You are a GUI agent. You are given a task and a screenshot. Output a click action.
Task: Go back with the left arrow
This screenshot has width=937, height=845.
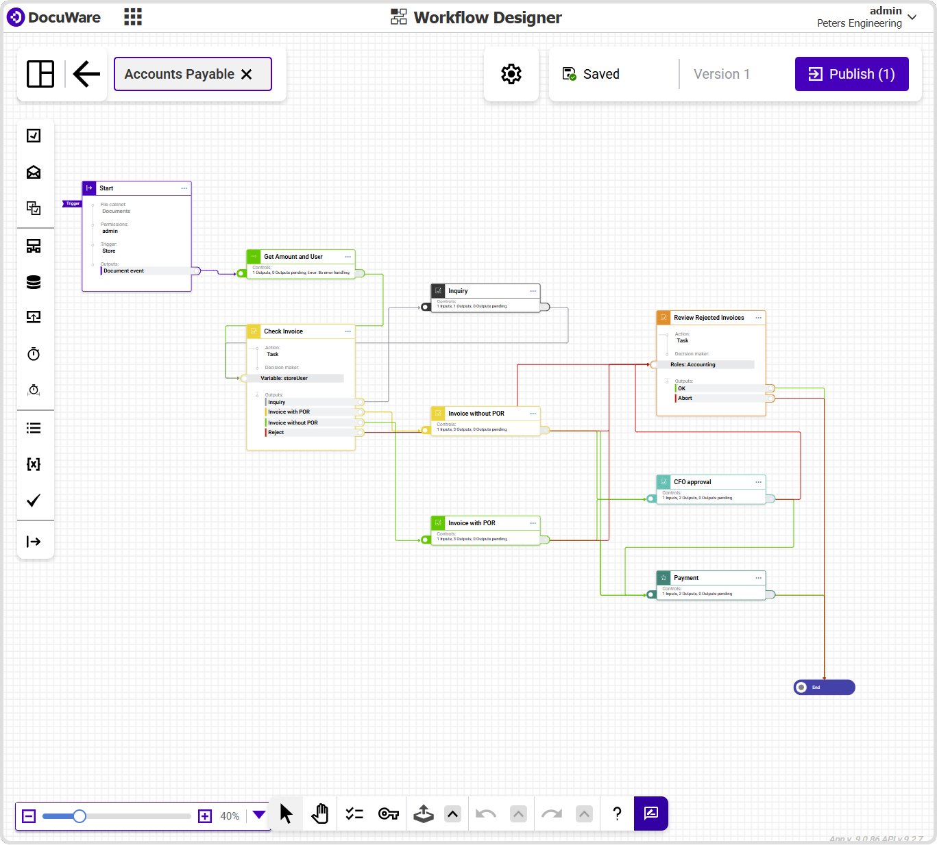[x=86, y=74]
